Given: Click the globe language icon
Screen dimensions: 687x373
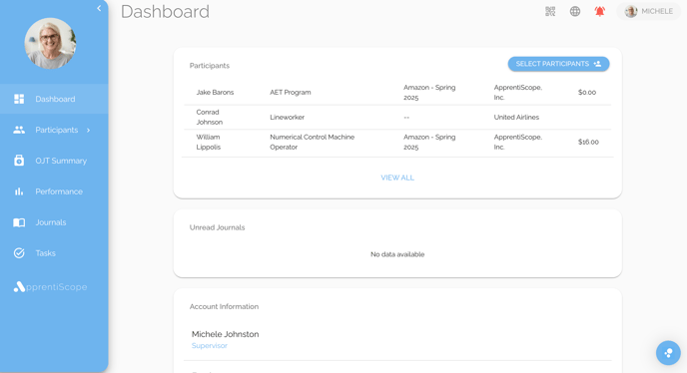Looking at the screenshot, I should click(x=575, y=11).
